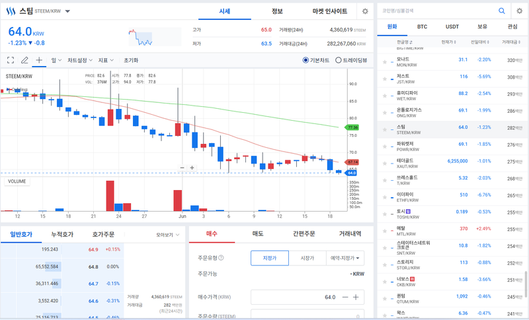Favorite the MTL/KRW star
Image resolution: width=529 pixels, height=320 pixels.
click(385, 231)
